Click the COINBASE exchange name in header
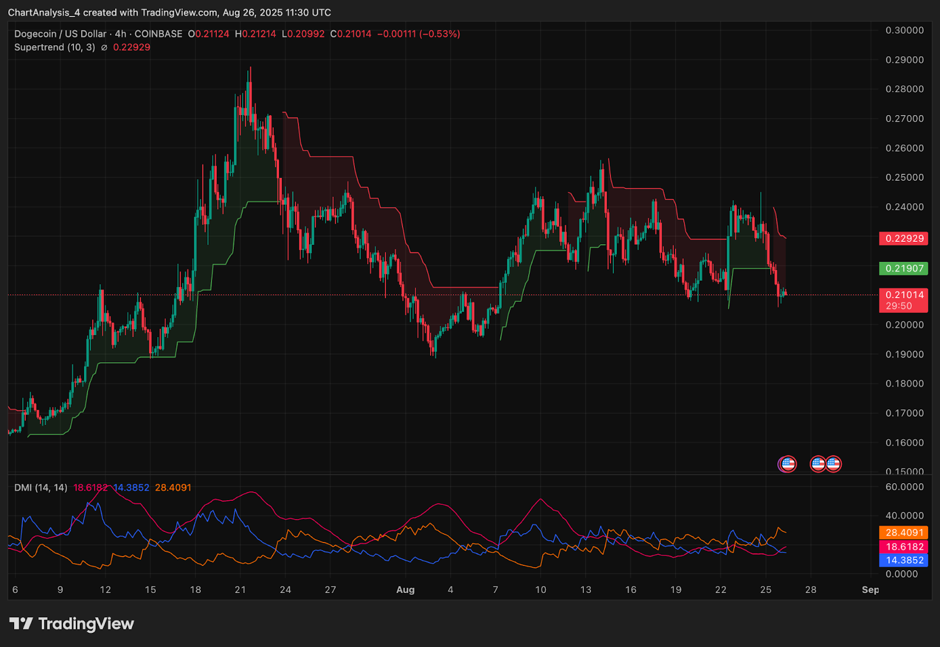This screenshot has width=940, height=647. [x=158, y=34]
